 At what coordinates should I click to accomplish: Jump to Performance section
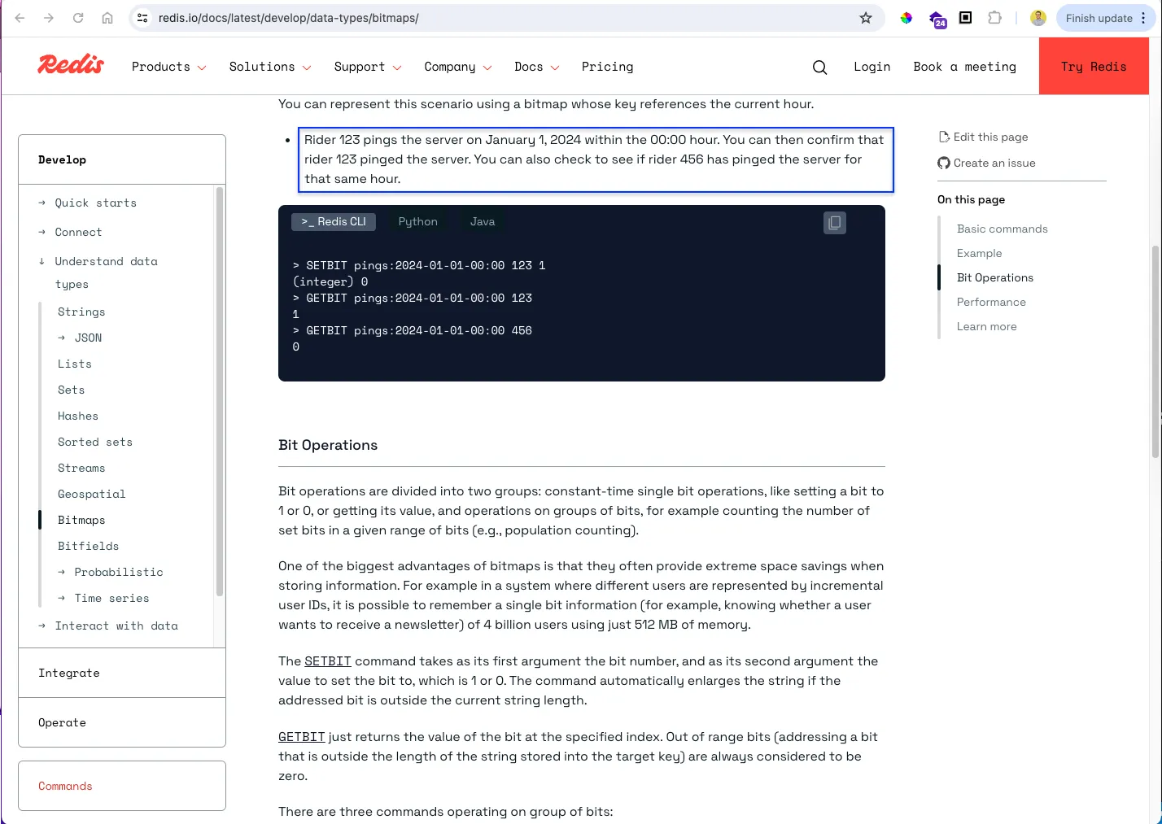click(x=991, y=302)
